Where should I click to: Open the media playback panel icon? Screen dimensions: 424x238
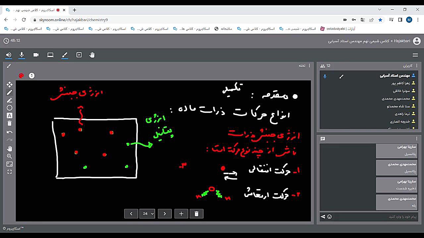(79, 55)
